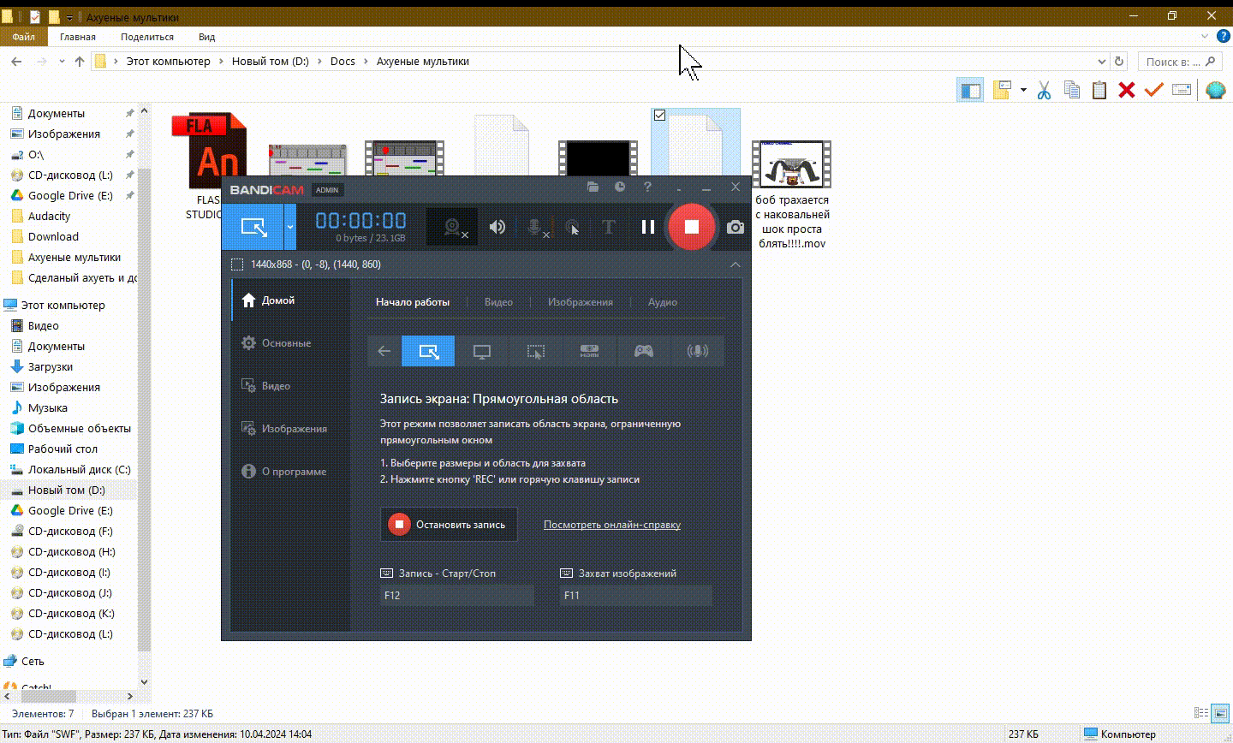Open the Основные settings section
1233x743 pixels.
point(286,343)
